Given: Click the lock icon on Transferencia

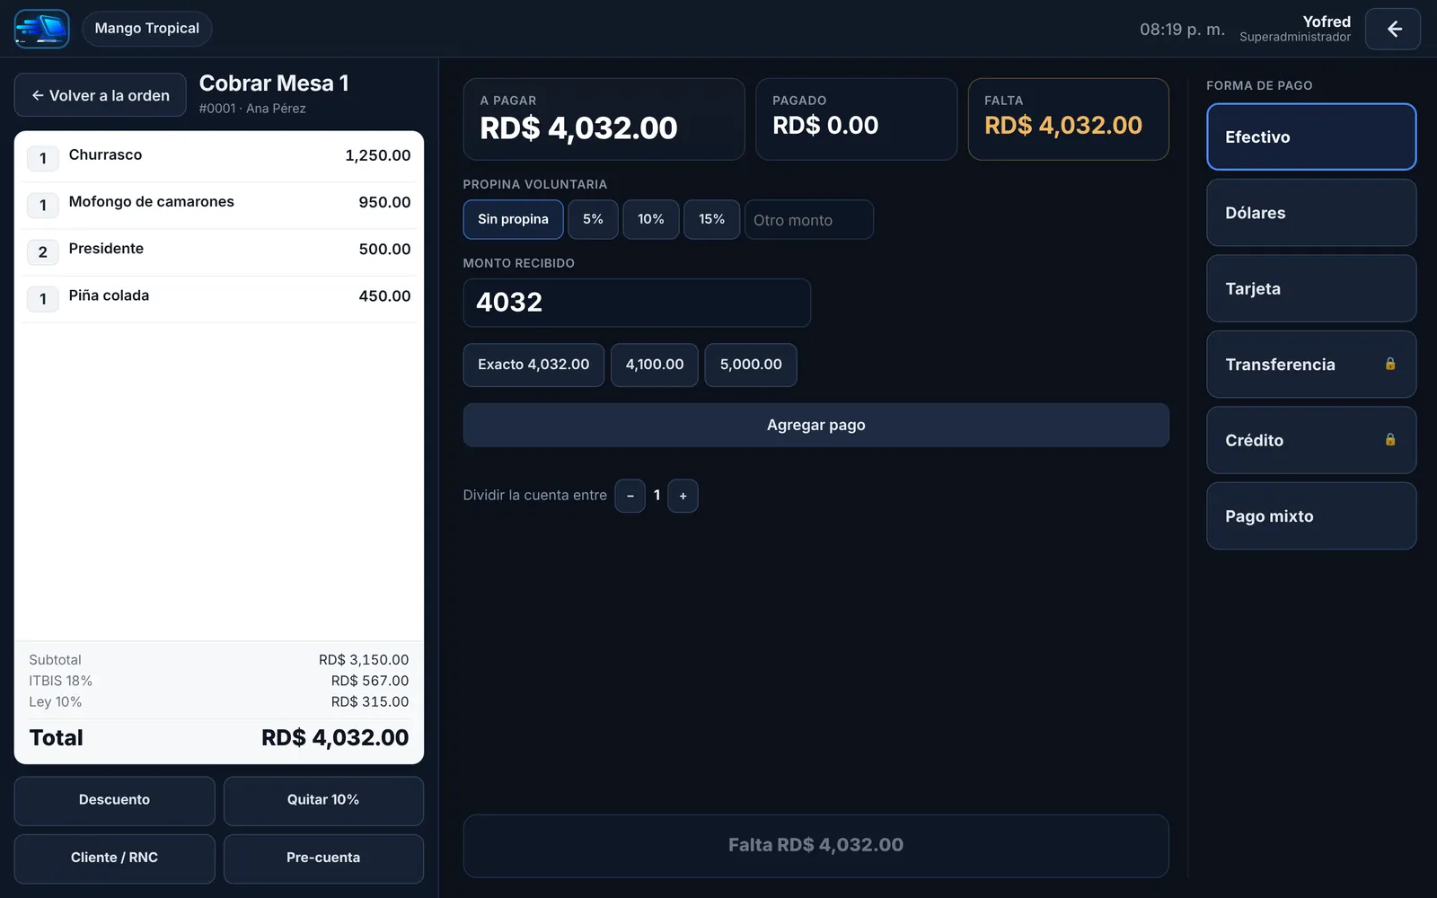Looking at the screenshot, I should [1390, 364].
